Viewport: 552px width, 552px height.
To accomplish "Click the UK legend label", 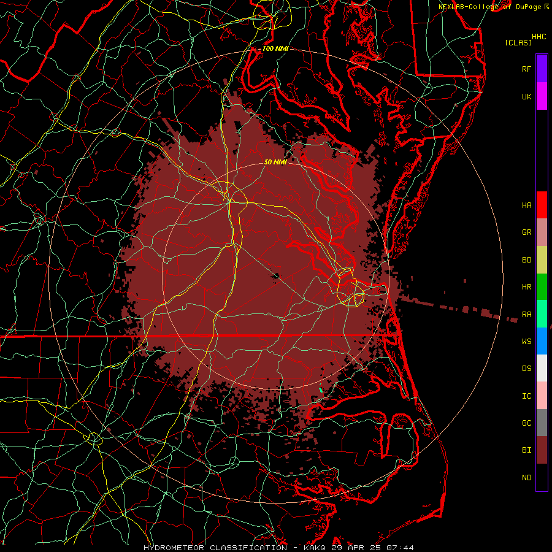I will (526, 97).
